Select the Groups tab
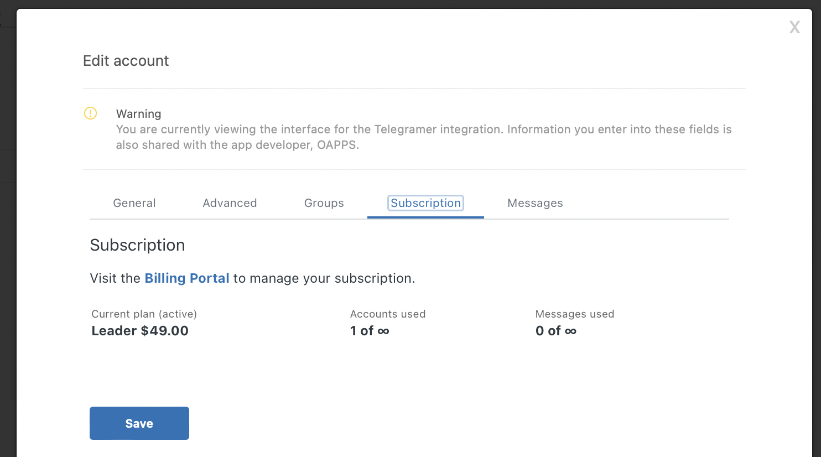The width and height of the screenshot is (821, 457). pos(324,203)
